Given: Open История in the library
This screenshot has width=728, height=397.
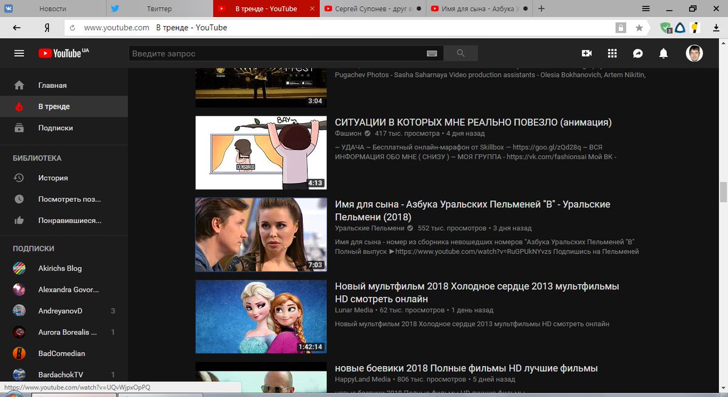Looking at the screenshot, I should point(64,178).
